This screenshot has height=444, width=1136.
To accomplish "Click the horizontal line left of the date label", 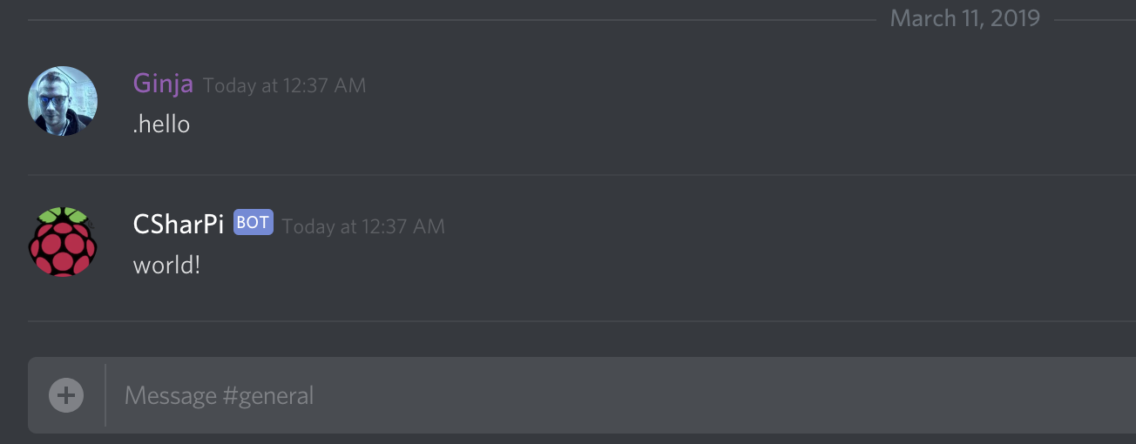I will pyautogui.click(x=451, y=19).
